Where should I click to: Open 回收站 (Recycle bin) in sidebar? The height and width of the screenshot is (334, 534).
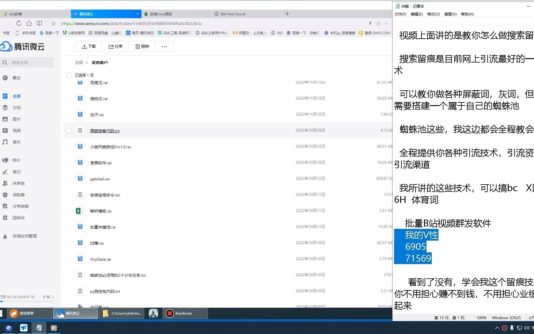(18, 217)
